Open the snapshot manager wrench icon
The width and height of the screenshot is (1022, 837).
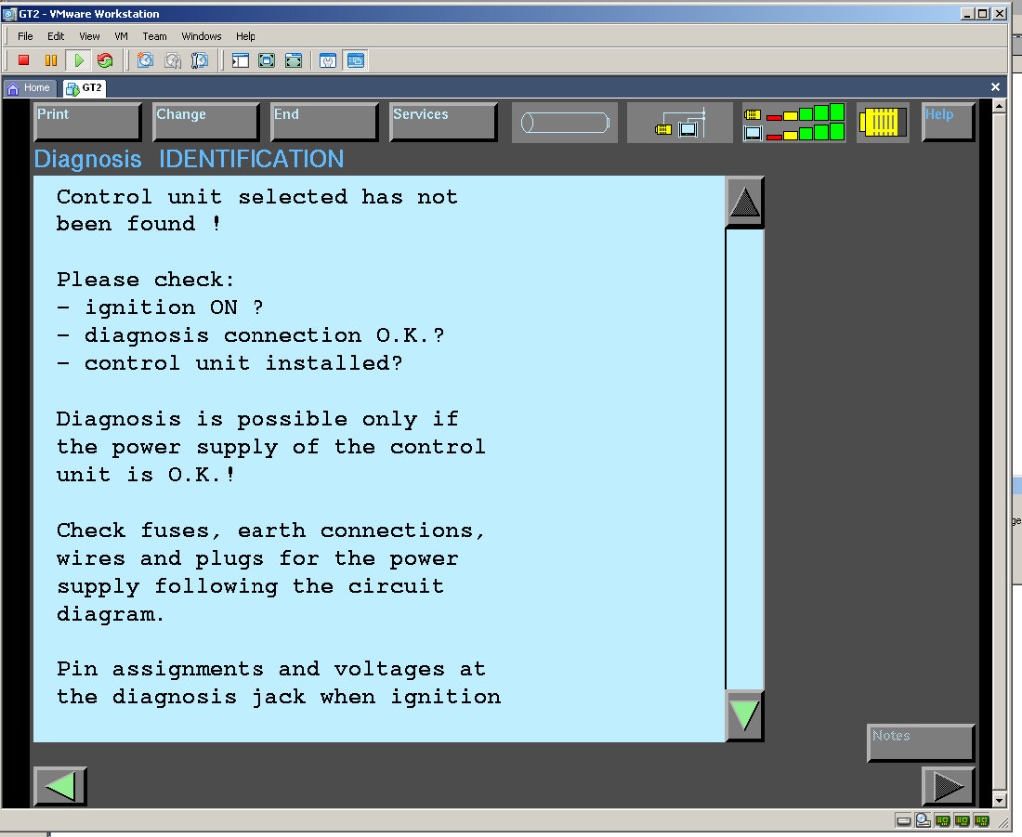click(x=199, y=61)
